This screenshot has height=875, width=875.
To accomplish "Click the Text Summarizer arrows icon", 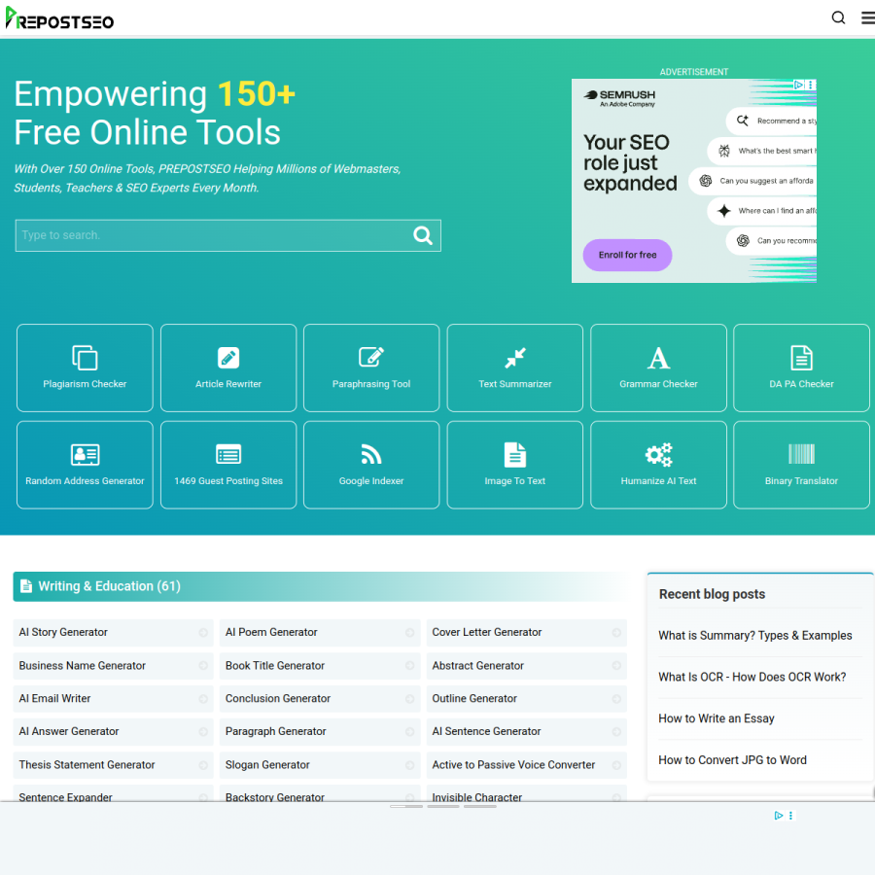I will click(515, 358).
